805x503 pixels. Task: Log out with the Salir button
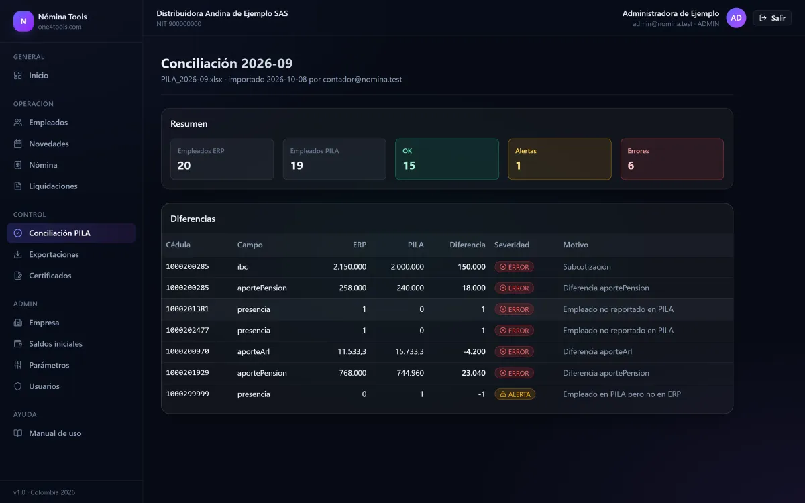point(772,18)
